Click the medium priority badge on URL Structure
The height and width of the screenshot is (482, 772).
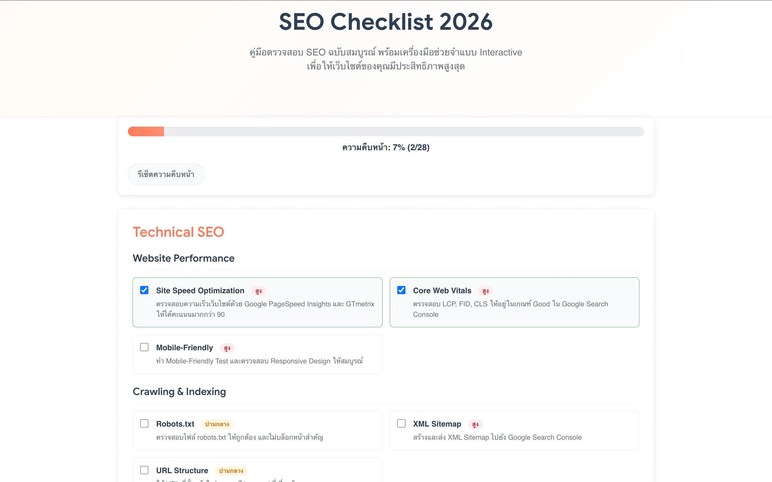[231, 471]
